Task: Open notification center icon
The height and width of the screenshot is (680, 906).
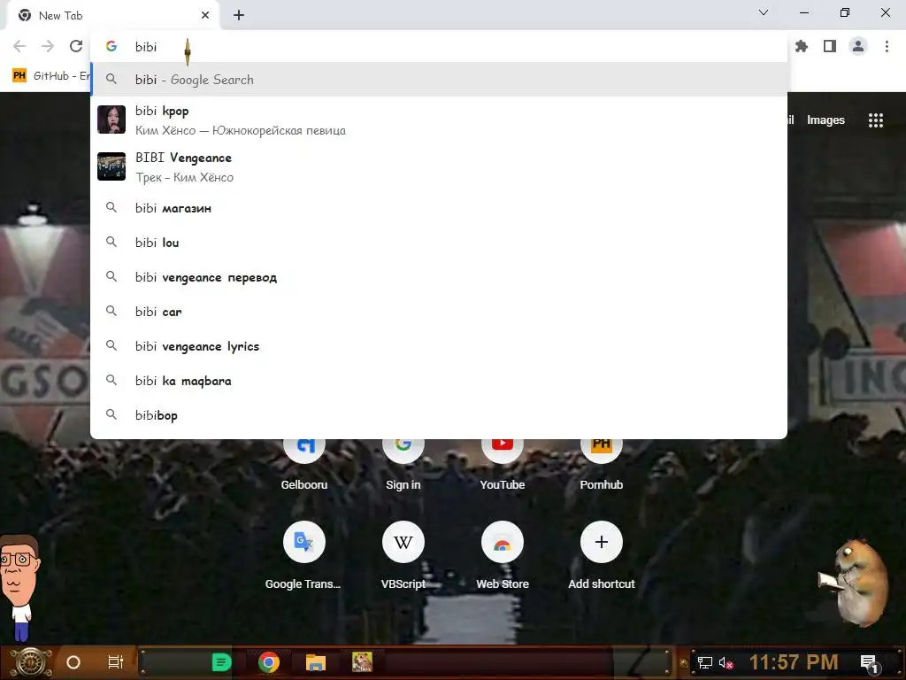Action: 870,663
